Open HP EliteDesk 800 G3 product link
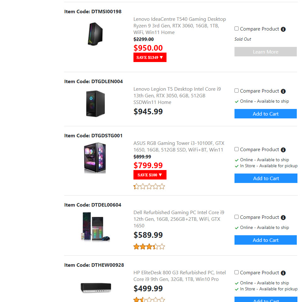 179,276
